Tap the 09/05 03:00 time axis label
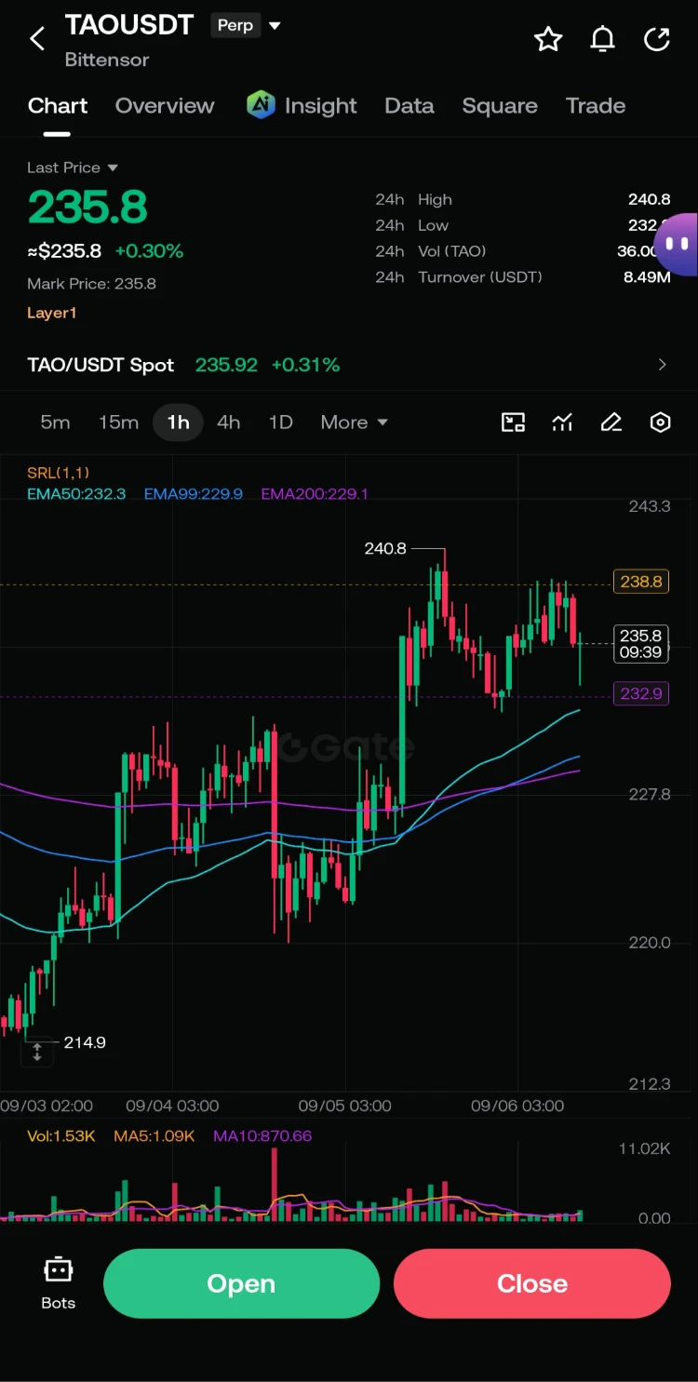Viewport: 698px width, 1382px height. click(x=344, y=1106)
